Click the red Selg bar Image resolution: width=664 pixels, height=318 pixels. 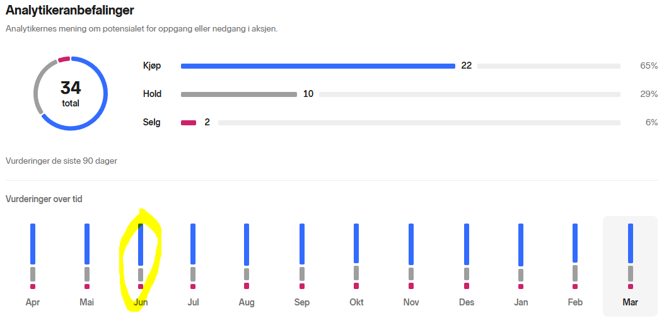coord(189,123)
